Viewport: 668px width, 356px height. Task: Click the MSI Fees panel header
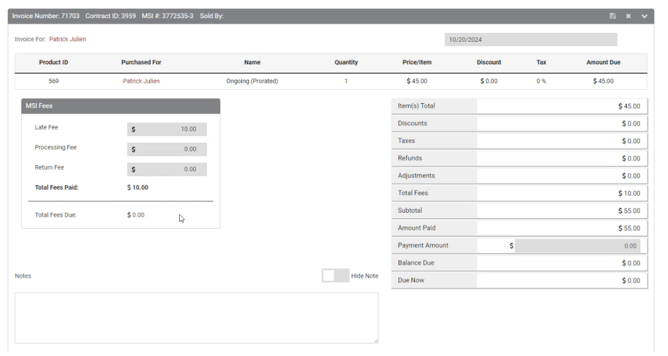click(120, 106)
